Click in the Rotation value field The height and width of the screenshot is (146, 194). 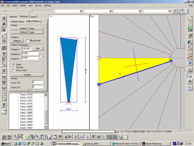26,49
